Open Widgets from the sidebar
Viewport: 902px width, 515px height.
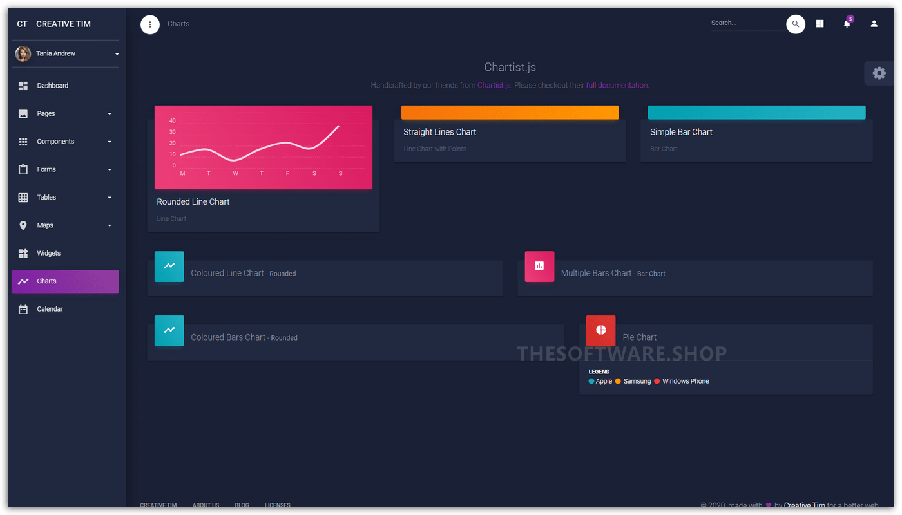pos(49,254)
